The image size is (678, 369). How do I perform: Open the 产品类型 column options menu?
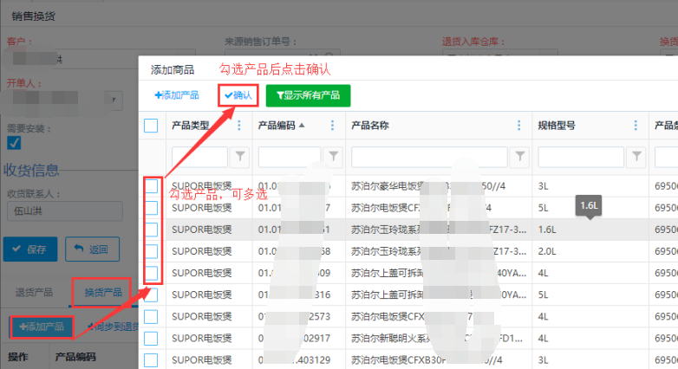tap(239, 126)
